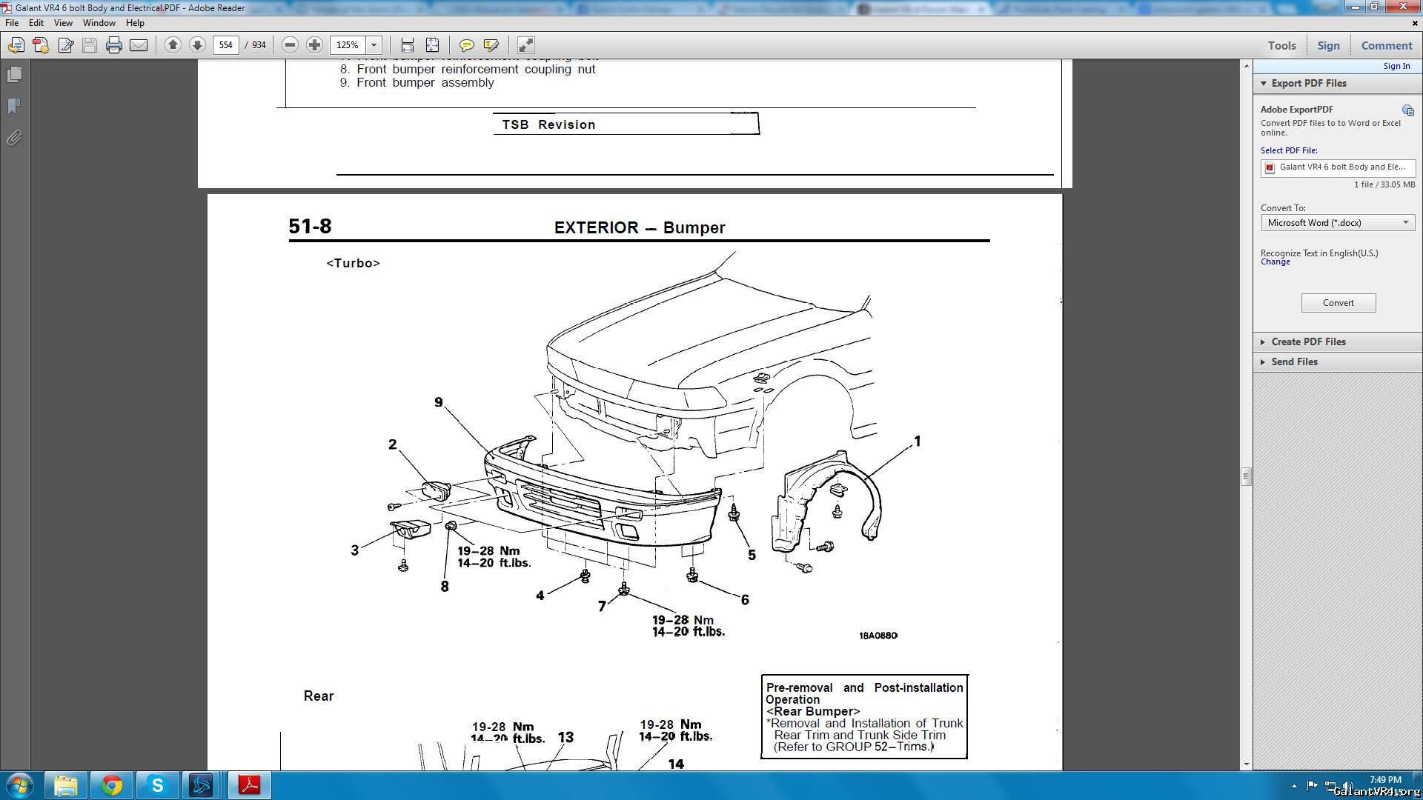Image resolution: width=1423 pixels, height=800 pixels.
Task: Open the Convert To format dropdown
Action: tap(1338, 223)
